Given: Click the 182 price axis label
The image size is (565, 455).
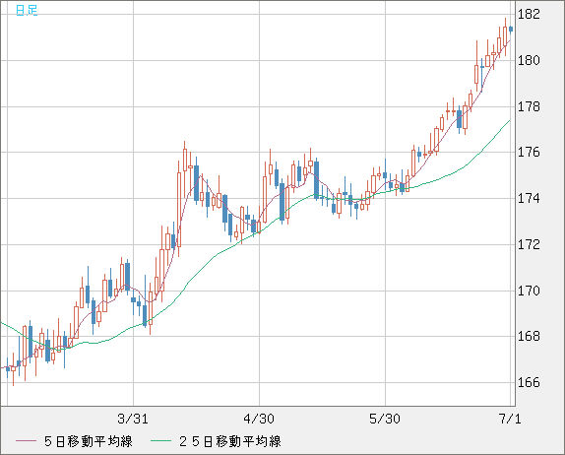Looking at the screenshot, I should point(529,15).
